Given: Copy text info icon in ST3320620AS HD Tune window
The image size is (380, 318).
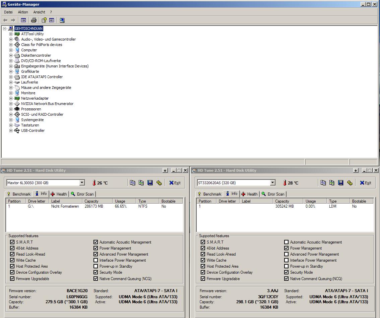Looking at the screenshot, I should pos(323,183).
